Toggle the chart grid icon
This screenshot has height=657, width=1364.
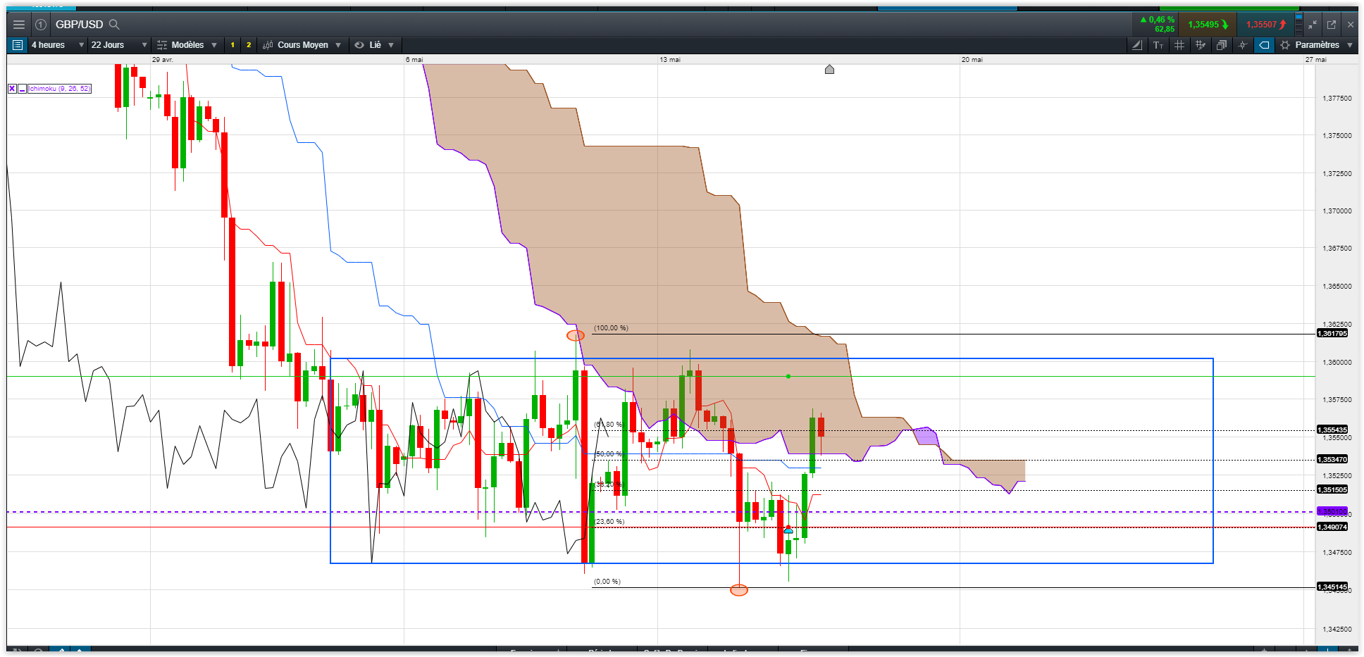[1179, 45]
